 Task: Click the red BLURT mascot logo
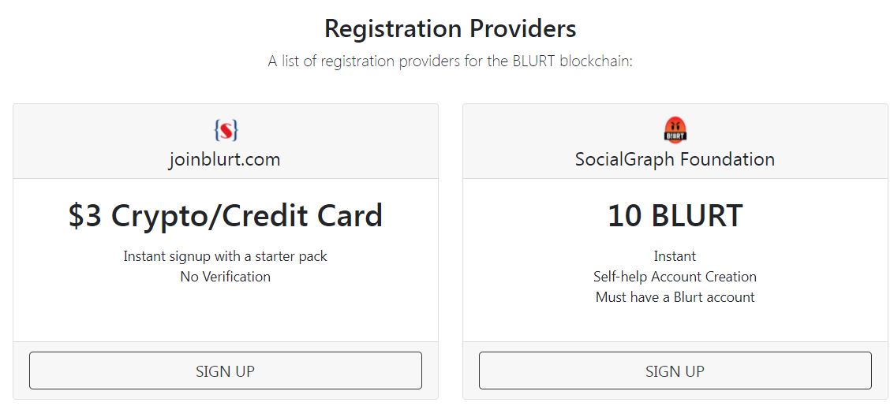(675, 130)
